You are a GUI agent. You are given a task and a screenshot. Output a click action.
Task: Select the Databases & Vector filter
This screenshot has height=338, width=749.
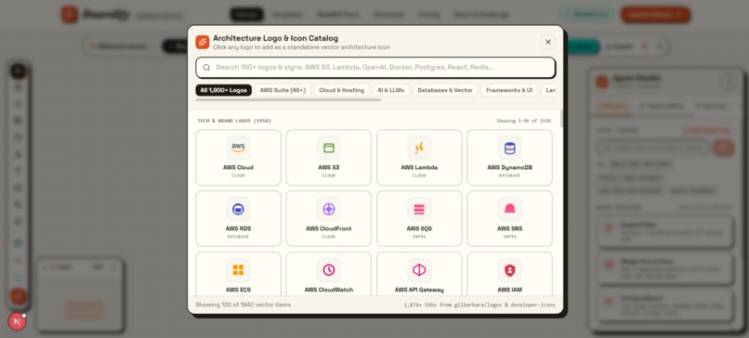[x=445, y=90]
